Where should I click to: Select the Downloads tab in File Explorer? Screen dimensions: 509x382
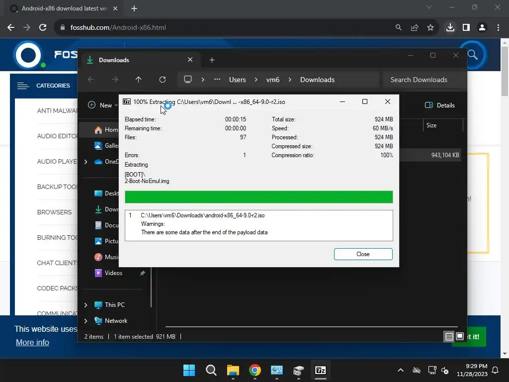pyautogui.click(x=140, y=60)
